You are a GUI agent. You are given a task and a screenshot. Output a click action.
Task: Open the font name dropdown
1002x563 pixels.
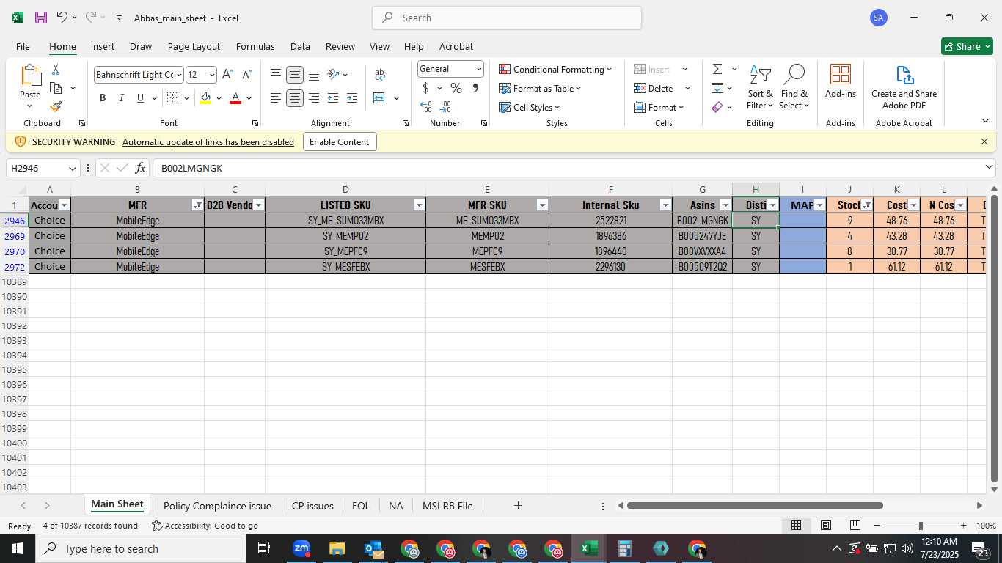point(179,75)
